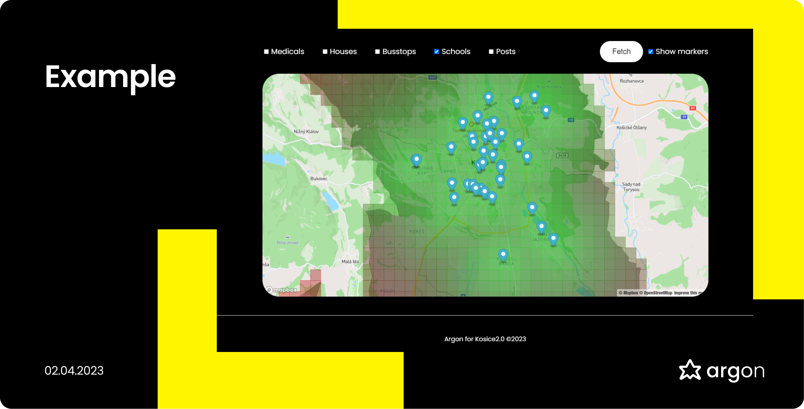Check the Posts checkbox
The width and height of the screenshot is (804, 409).
click(x=491, y=52)
